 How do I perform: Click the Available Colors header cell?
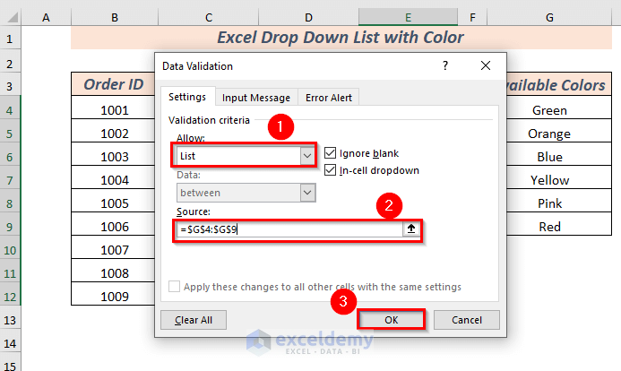[x=559, y=84]
